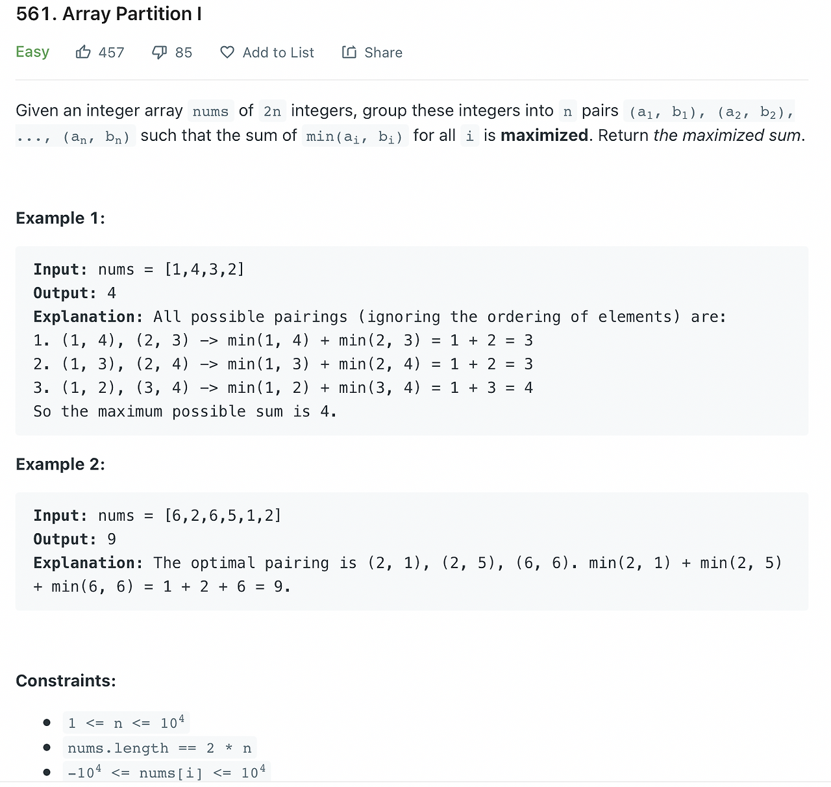Downvote the problem with the thumbs-down icon

click(x=159, y=52)
